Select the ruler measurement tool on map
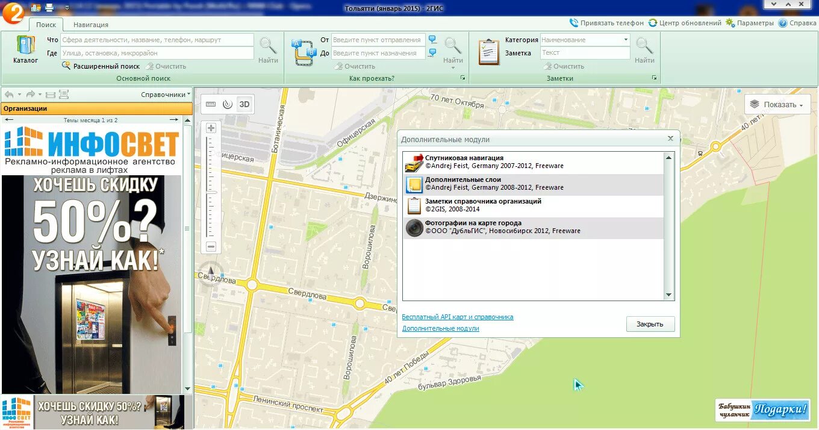Image resolution: width=819 pixels, height=430 pixels. click(x=211, y=104)
